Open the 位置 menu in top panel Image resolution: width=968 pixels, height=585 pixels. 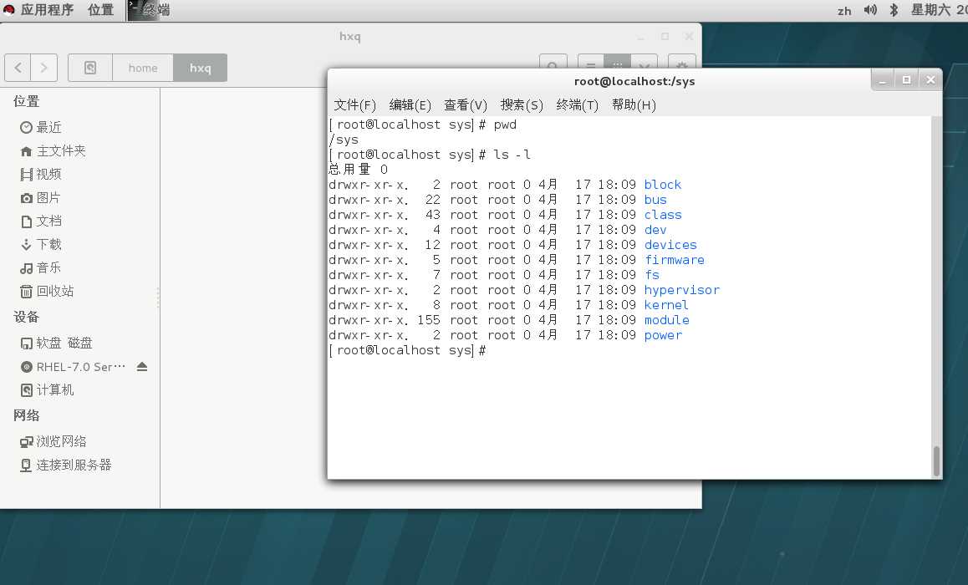pos(100,10)
